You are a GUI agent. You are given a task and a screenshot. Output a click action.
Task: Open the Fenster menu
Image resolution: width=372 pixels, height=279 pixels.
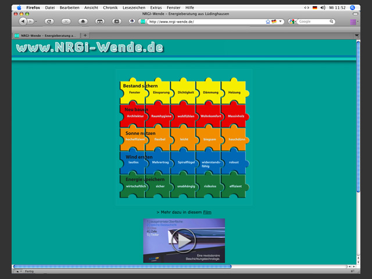(173, 8)
